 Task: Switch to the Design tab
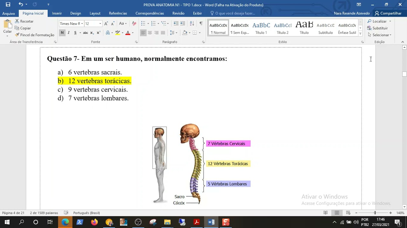[76, 13]
